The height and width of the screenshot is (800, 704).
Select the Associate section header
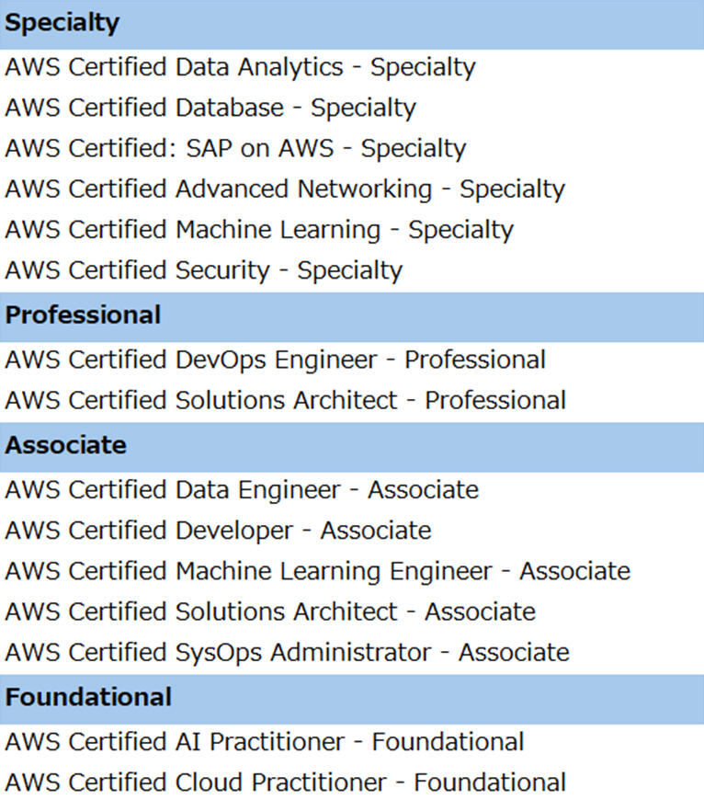[x=352, y=447]
